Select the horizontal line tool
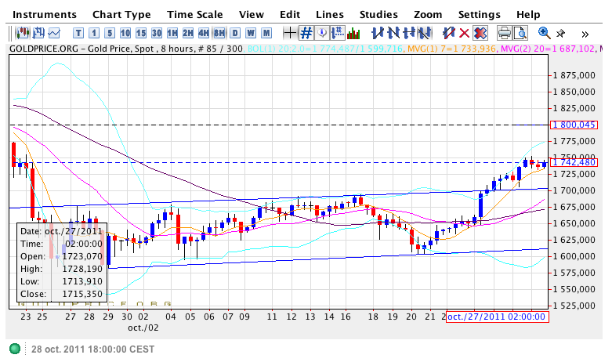The width and height of the screenshot is (612, 362). (x=408, y=33)
